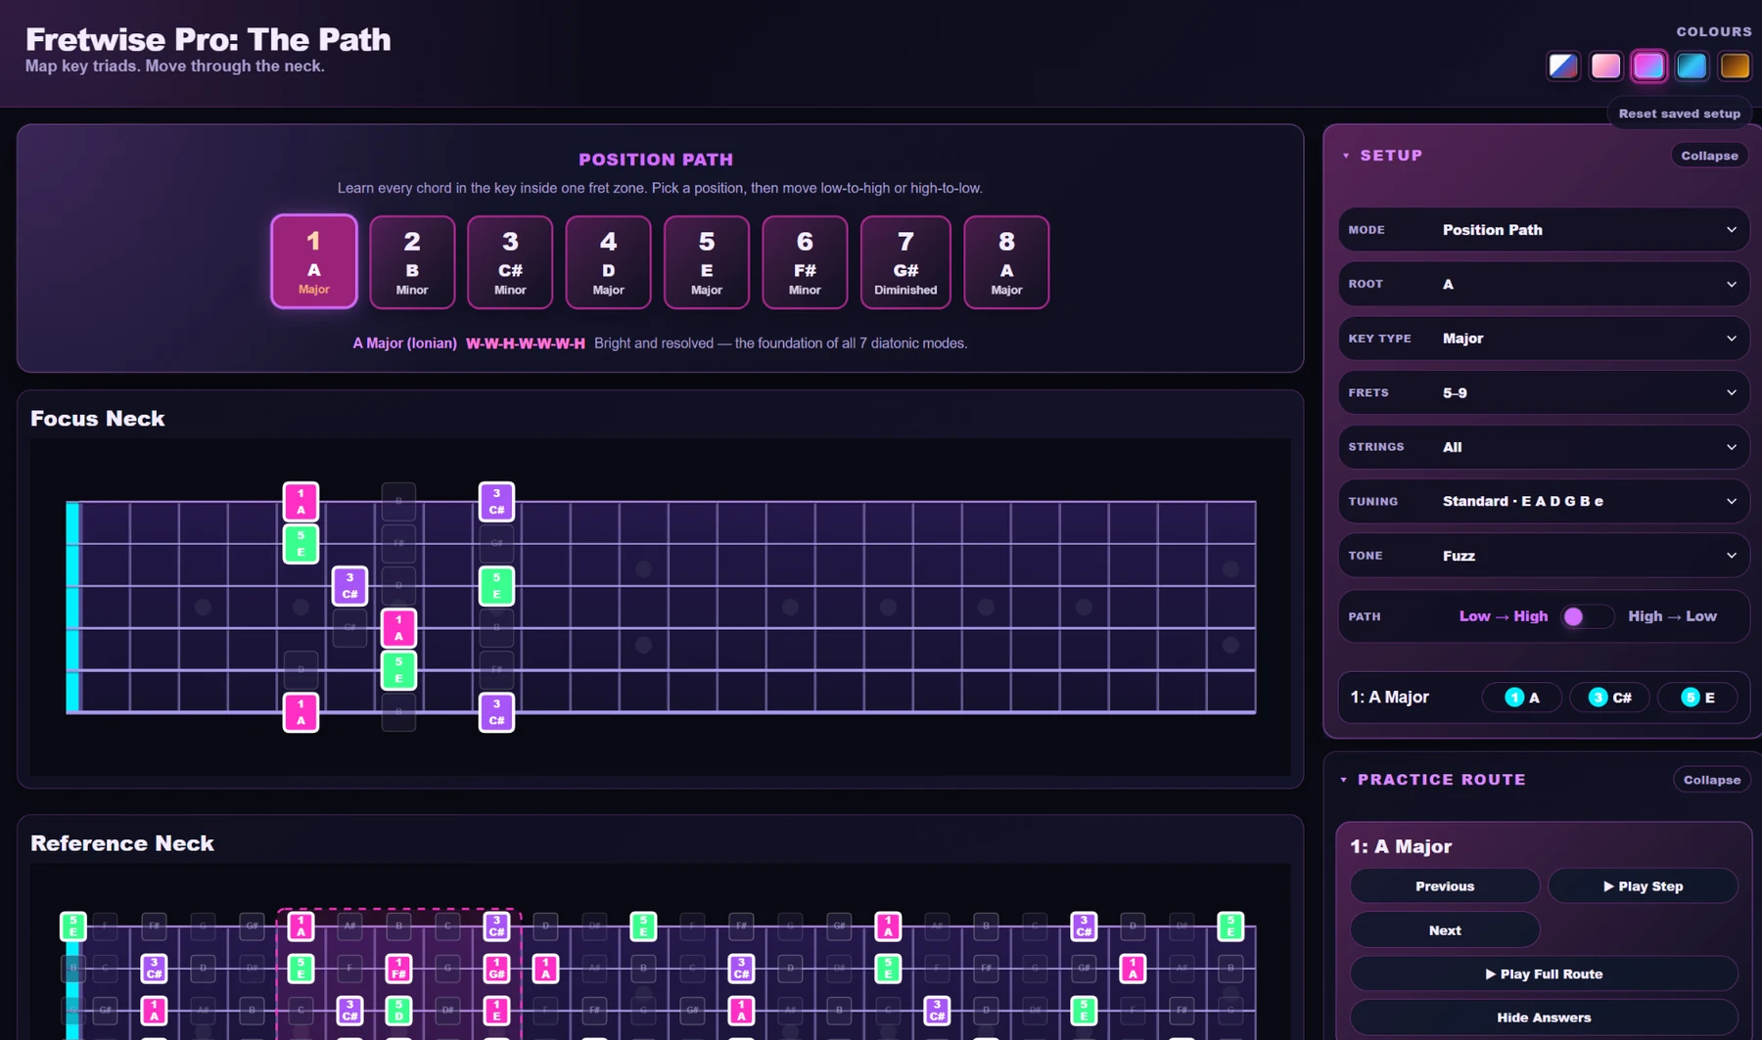Select the cyan-blue colour theme swatch
1762x1040 pixels.
pyautogui.click(x=1692, y=66)
